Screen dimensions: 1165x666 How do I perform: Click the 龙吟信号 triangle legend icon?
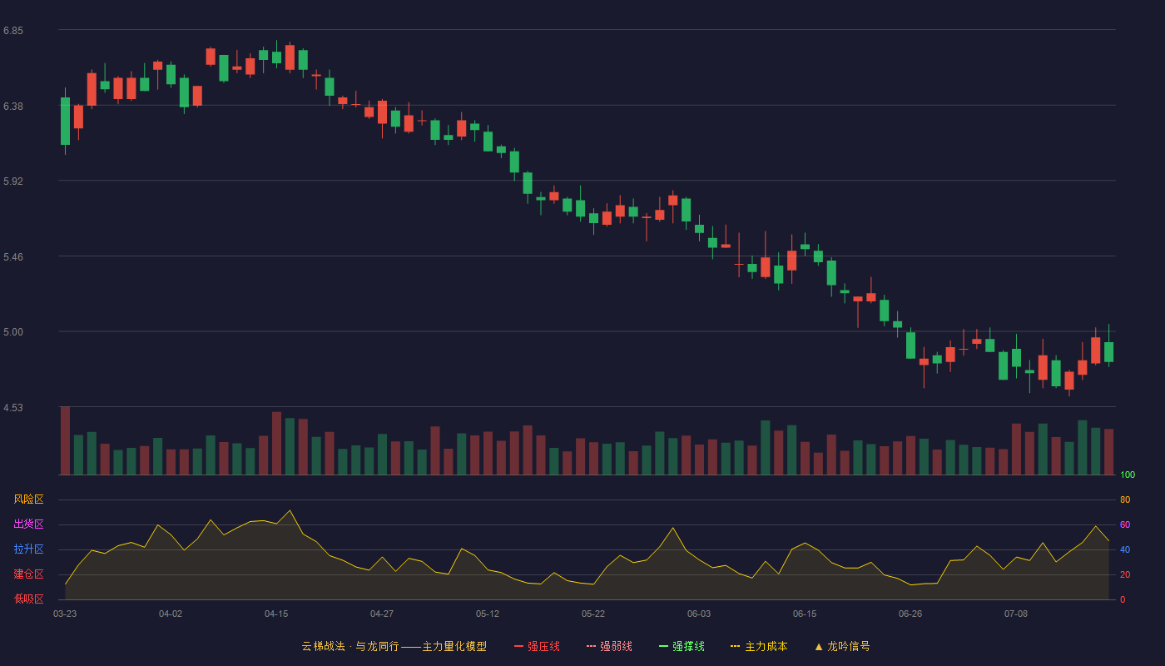click(819, 647)
